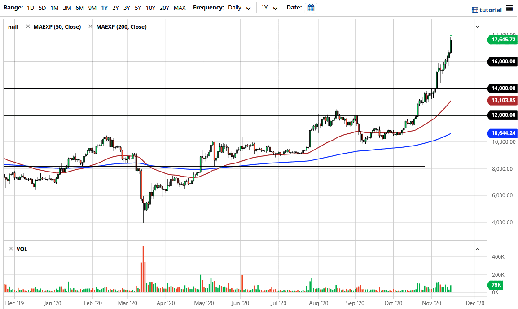Screen dimensions: 518x309
Task: Select the 6M chart range
Action: 79,8
